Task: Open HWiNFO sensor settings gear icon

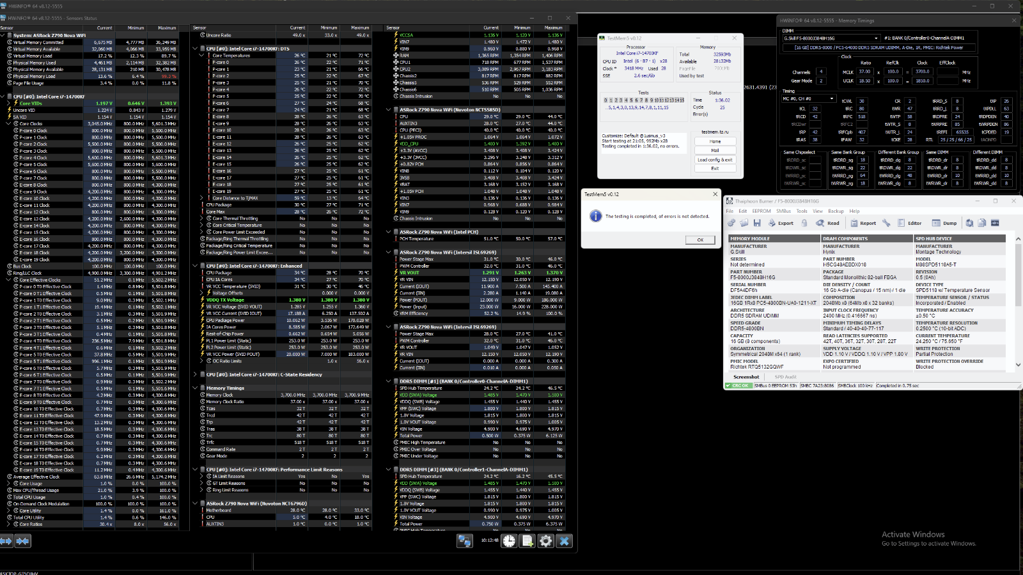Action: (546, 541)
